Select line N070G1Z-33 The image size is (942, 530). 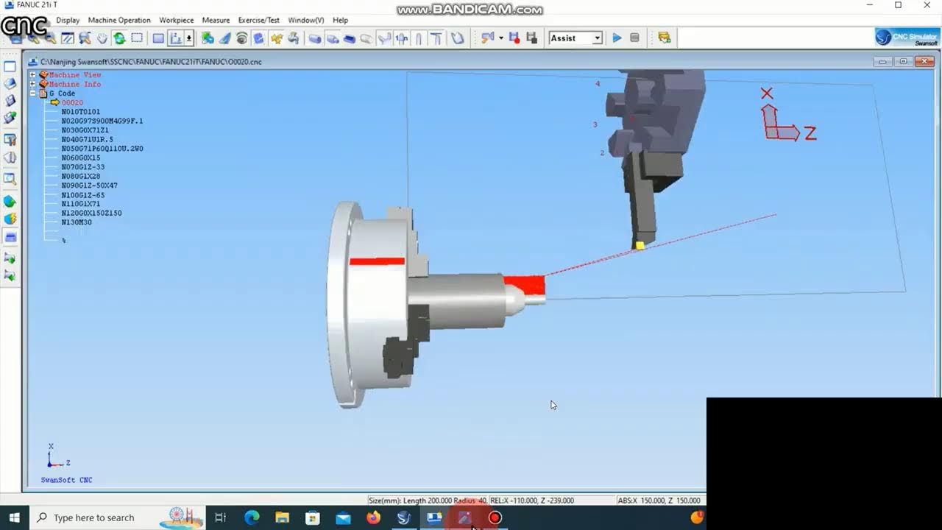coord(83,167)
